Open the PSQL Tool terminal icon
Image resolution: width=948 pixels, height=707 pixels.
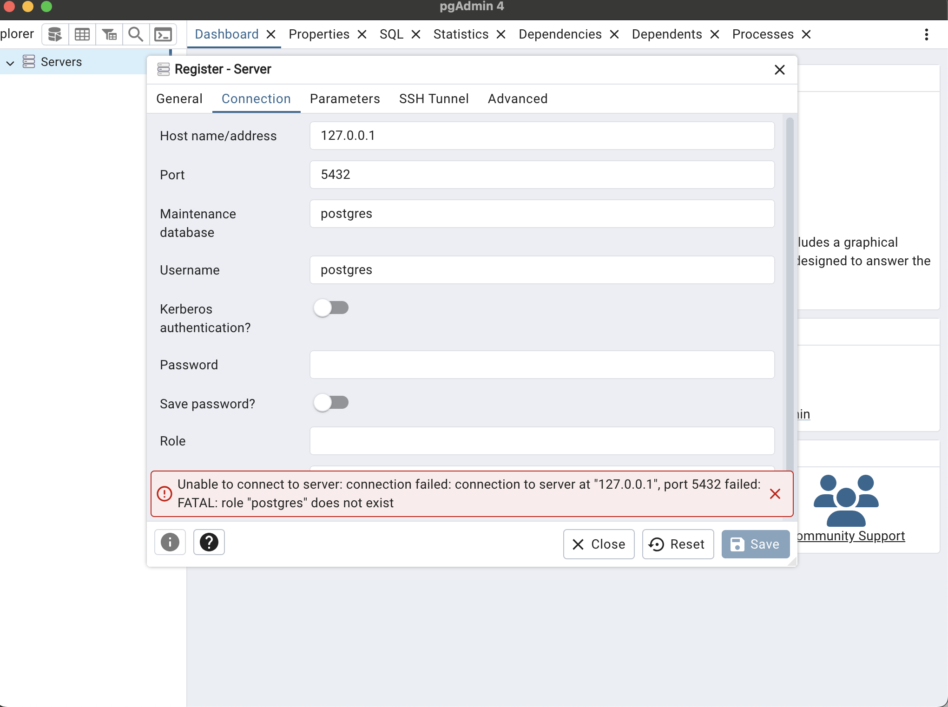(163, 34)
